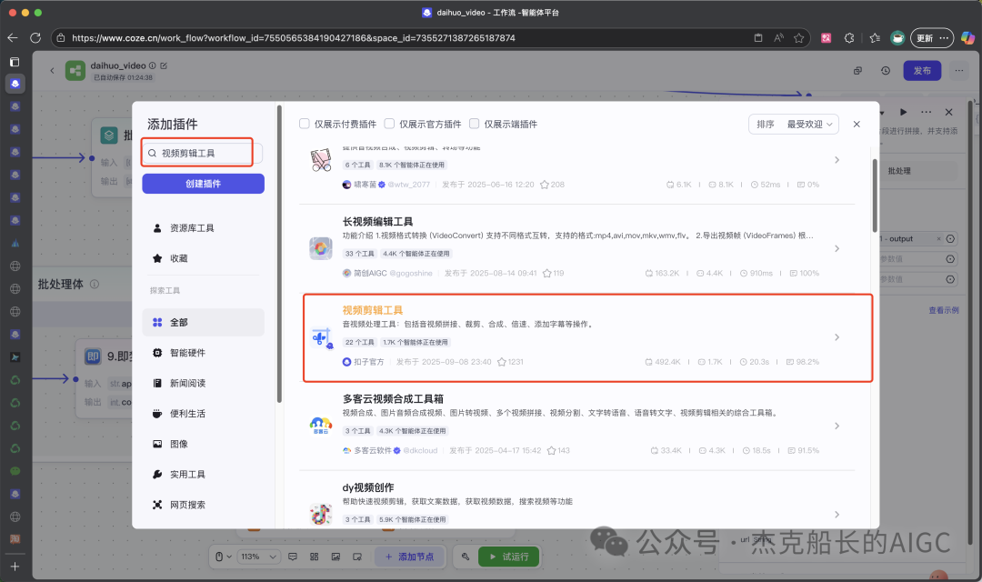The width and height of the screenshot is (982, 582).
Task: Edit the daihuo_video workflow name pencil icon
Action: pyautogui.click(x=164, y=65)
